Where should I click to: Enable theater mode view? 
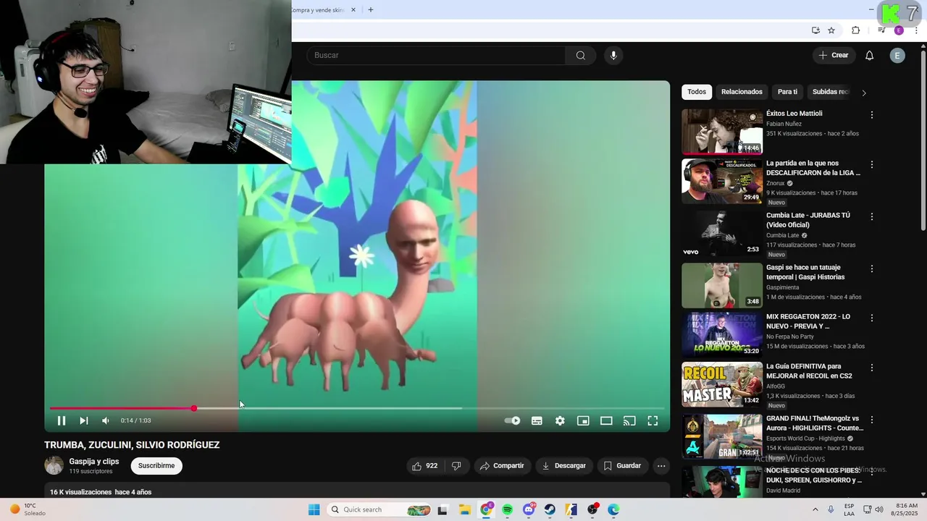tap(606, 420)
